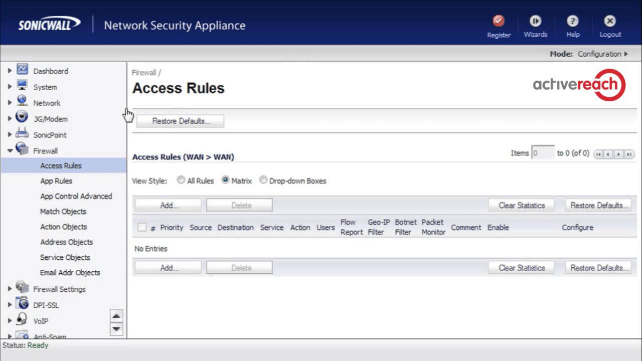The height and width of the screenshot is (361, 642).
Task: Click the Firewall Settings gear icon
Action: click(22, 287)
